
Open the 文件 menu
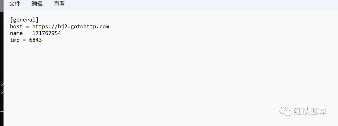(15, 4)
